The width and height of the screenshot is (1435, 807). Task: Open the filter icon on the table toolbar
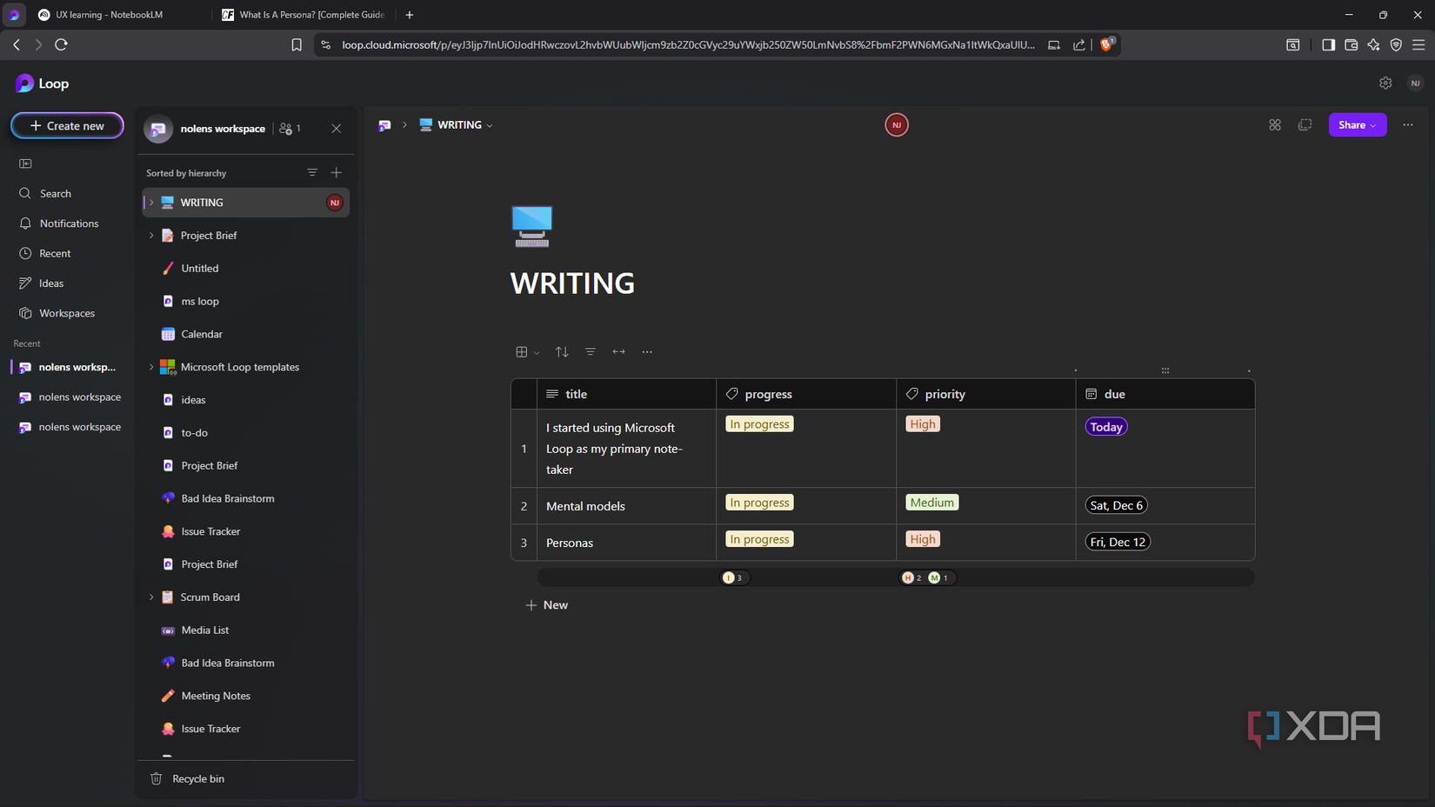point(591,351)
